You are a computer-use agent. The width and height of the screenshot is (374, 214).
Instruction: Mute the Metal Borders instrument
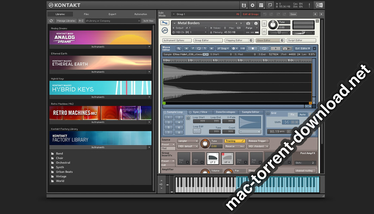(264, 31)
